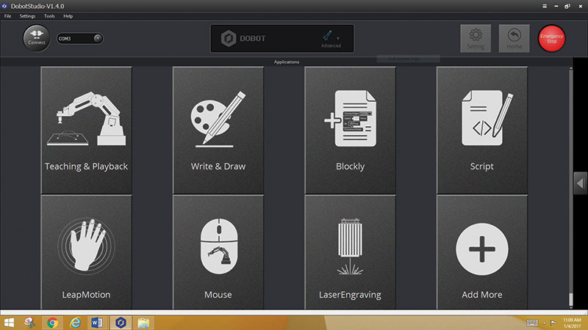This screenshot has width=588, height=330.
Task: Expand the COM3 port dropdown
Action: pyautogui.click(x=98, y=38)
